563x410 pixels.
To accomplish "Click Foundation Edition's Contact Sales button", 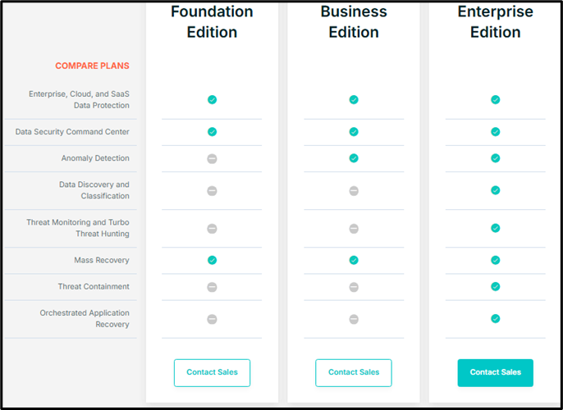I will (212, 373).
